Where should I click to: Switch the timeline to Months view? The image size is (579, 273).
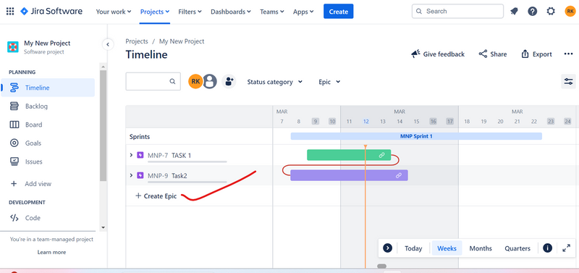click(481, 248)
